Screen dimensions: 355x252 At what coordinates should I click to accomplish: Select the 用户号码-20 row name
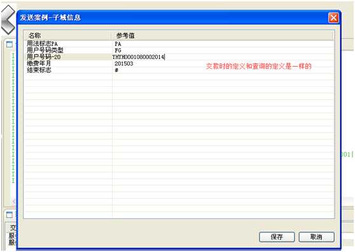[x=44, y=57]
